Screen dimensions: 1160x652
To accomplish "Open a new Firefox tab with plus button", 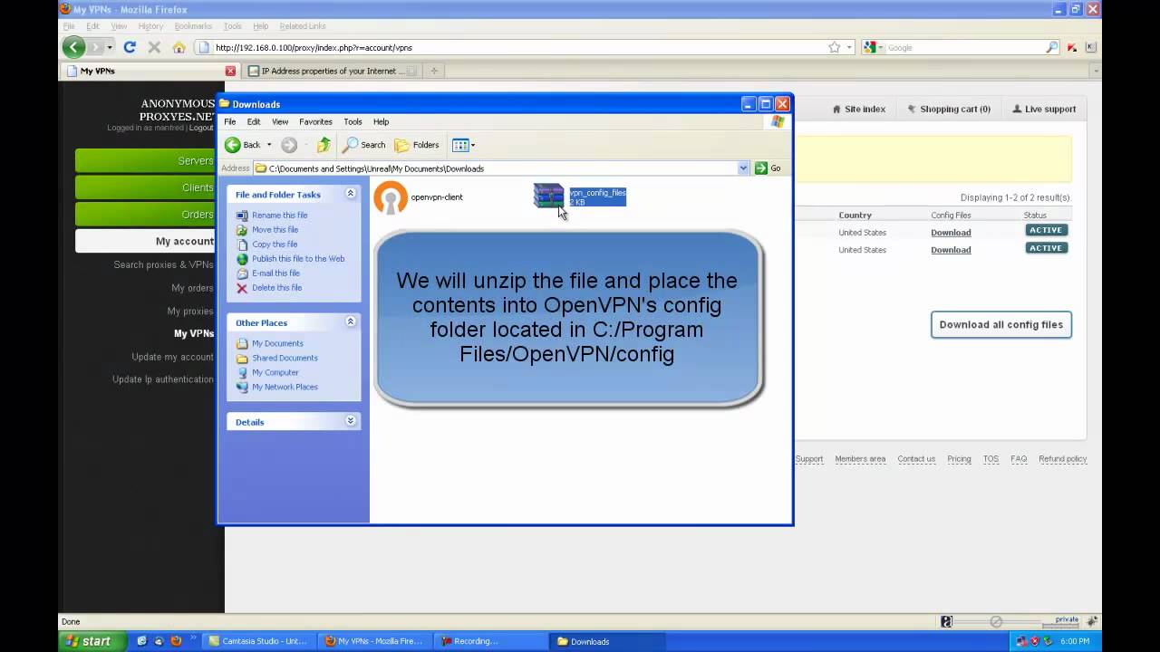I will coord(433,71).
